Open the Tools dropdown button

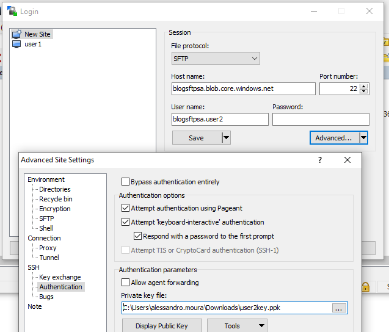237,325
